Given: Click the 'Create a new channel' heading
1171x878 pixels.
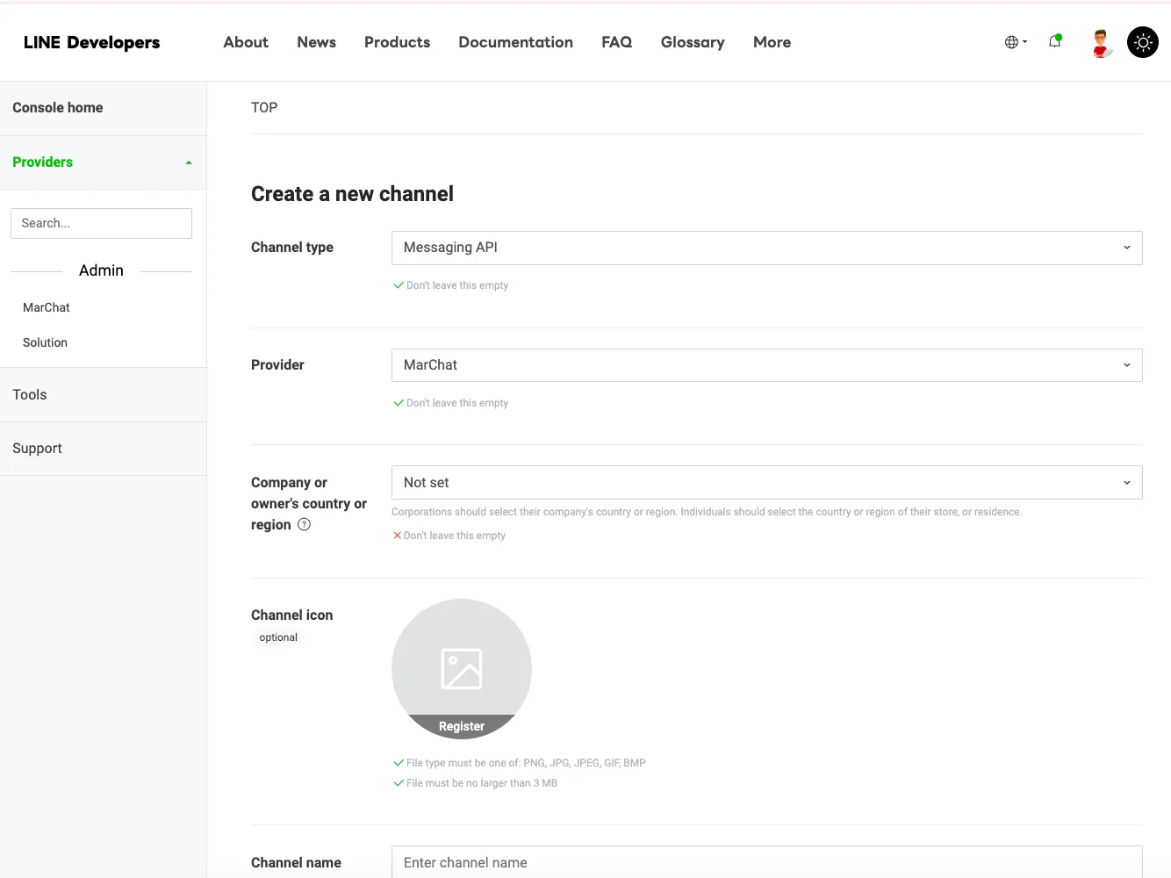Looking at the screenshot, I should (x=352, y=194).
